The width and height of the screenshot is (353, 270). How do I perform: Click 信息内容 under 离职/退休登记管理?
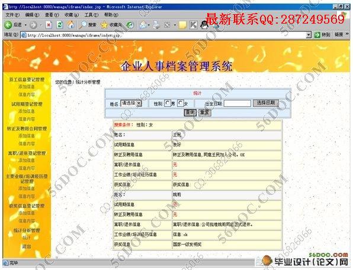[27, 168]
